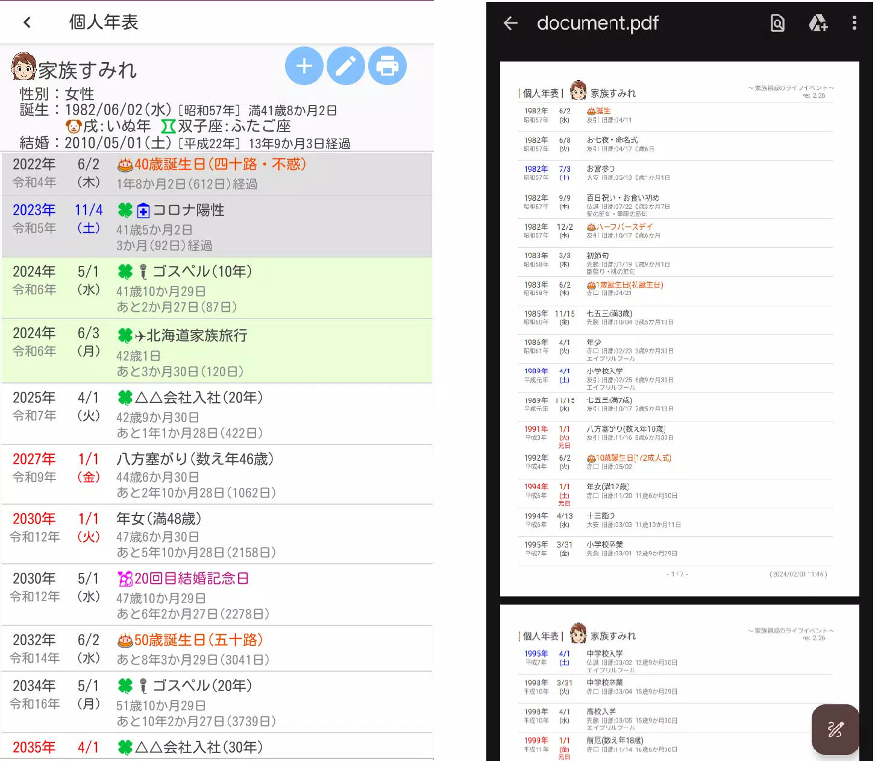Click the microphone icon on ゴスペル(20年)
The image size is (875, 761).
[143, 686]
